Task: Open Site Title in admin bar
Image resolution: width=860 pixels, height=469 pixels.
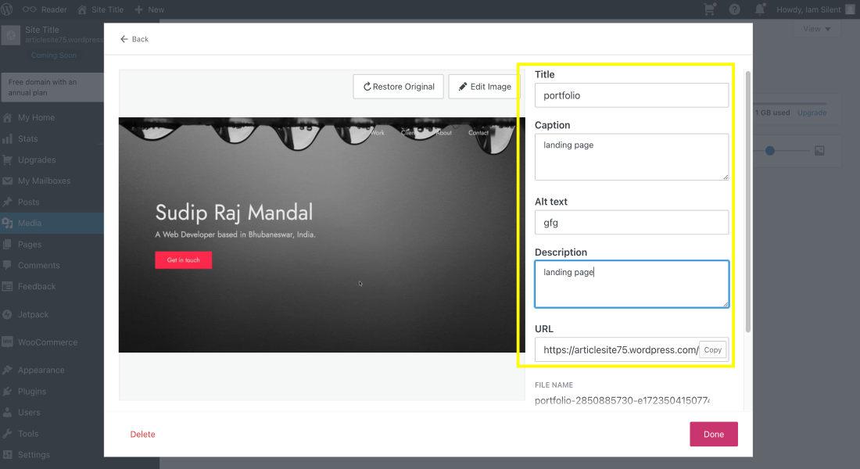Action: 100,9
